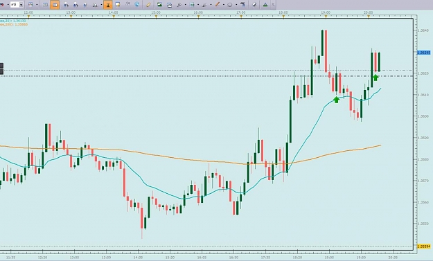This screenshot has width=433, height=261.
Task: Expand the pin tool dropdown arrow
Action: 185,5
